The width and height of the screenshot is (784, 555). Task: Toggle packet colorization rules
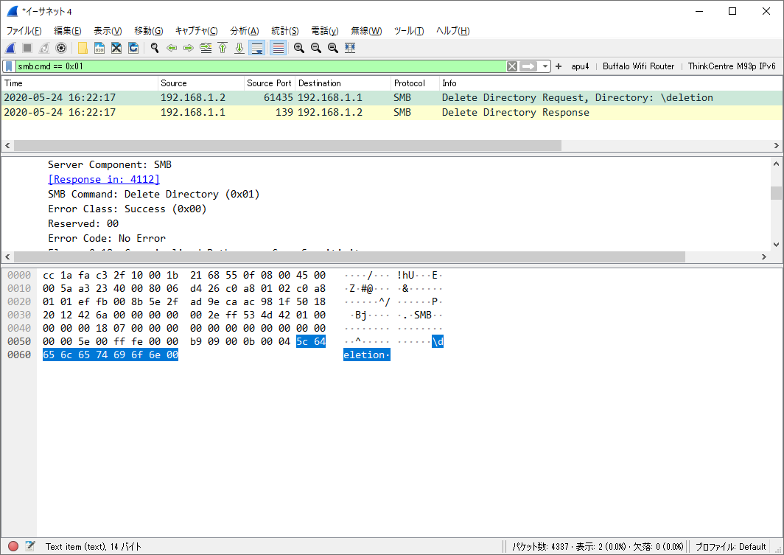(278, 48)
